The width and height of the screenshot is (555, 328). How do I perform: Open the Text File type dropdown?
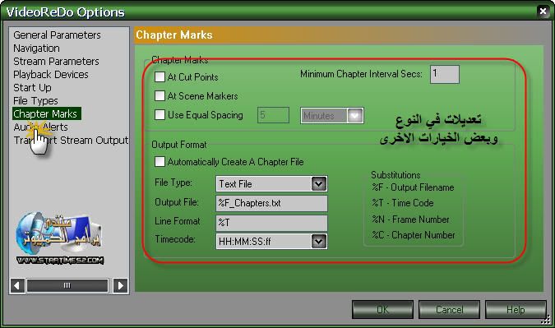click(271, 184)
